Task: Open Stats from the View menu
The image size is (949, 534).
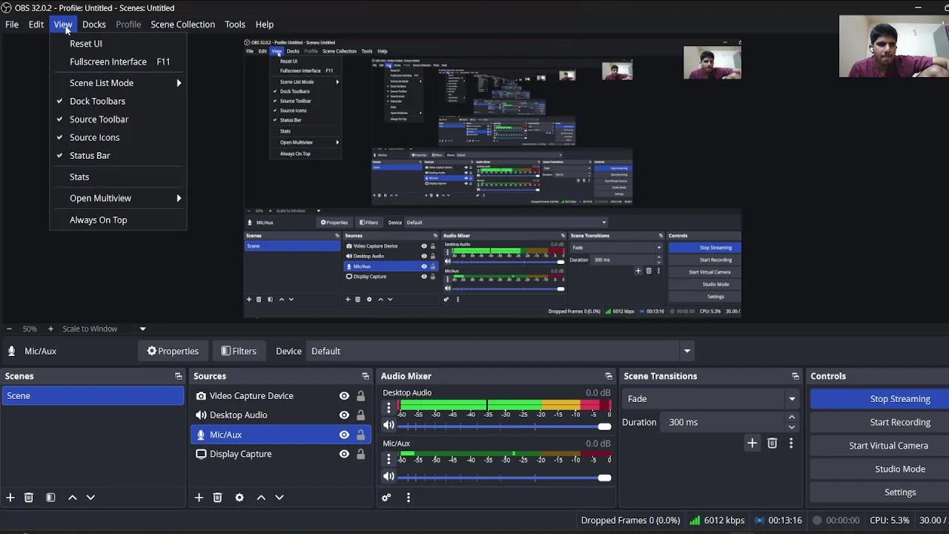Action: point(118,177)
